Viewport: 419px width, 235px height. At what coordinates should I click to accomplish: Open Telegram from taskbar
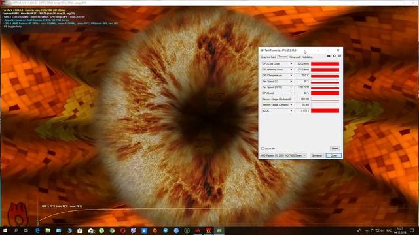click(166, 230)
